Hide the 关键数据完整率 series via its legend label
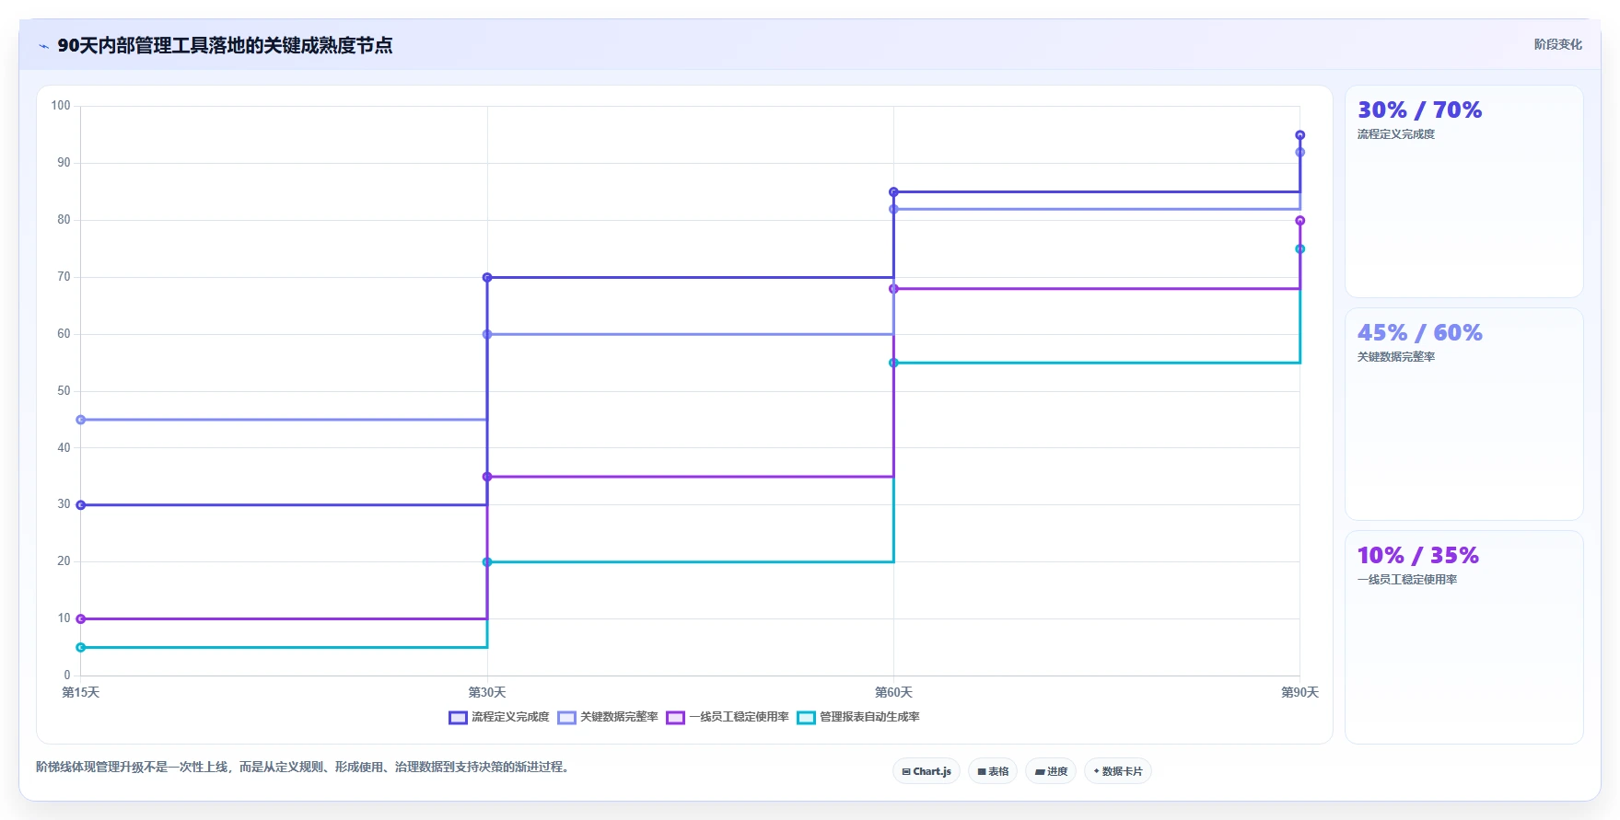Image resolution: width=1620 pixels, height=820 pixels. pos(619,717)
